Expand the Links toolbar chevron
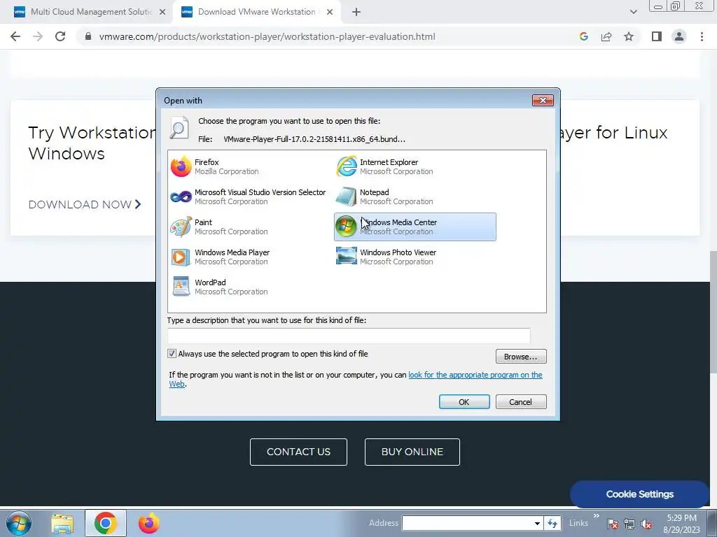717x537 pixels. [x=597, y=516]
